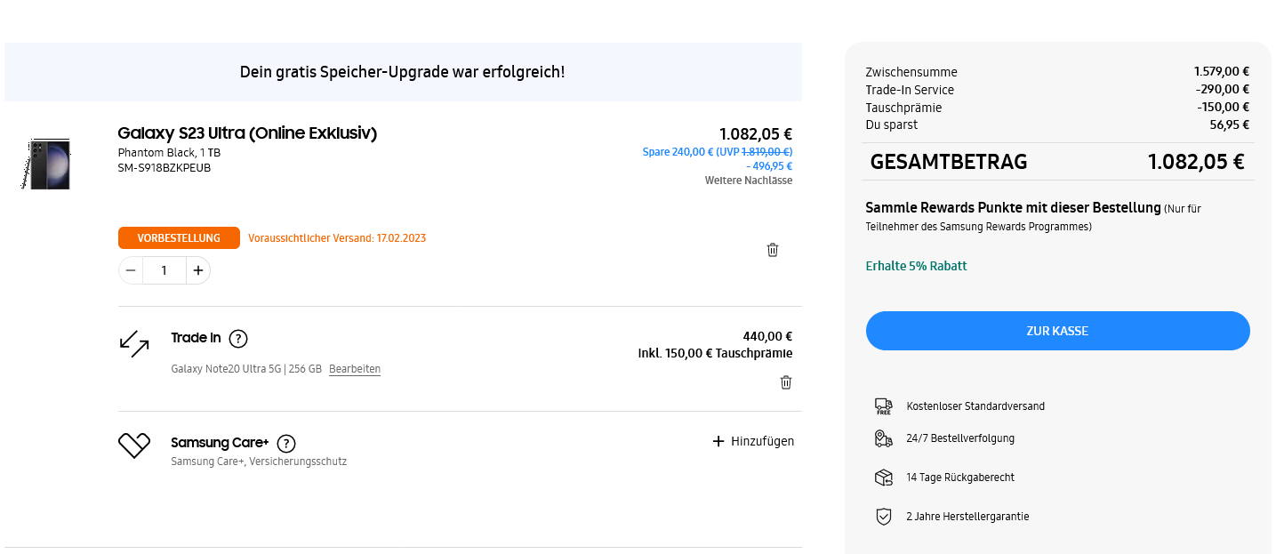
Task: Click the warranty shield icon
Action: pyautogui.click(x=883, y=517)
